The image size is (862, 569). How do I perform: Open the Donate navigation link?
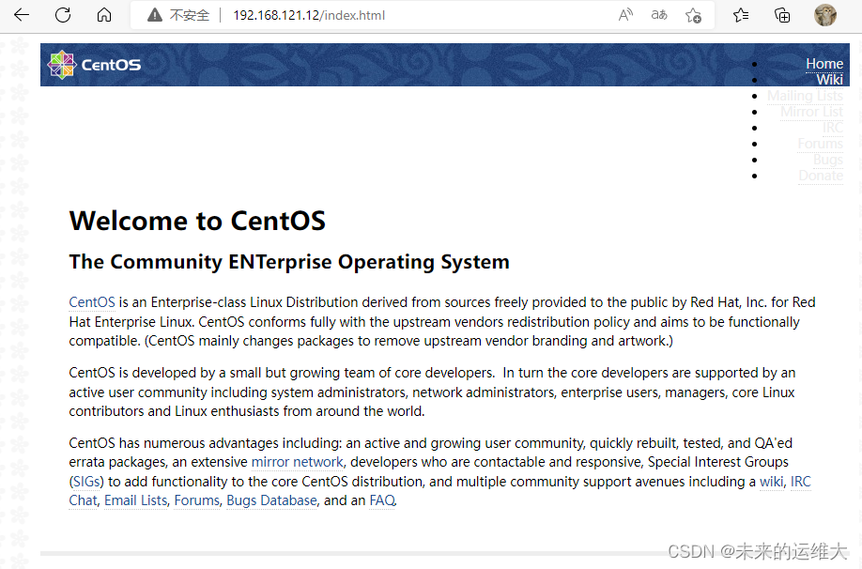pyautogui.click(x=821, y=176)
